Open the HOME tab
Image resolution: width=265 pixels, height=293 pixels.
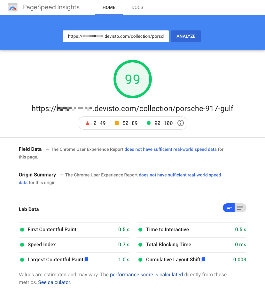pos(109,7)
